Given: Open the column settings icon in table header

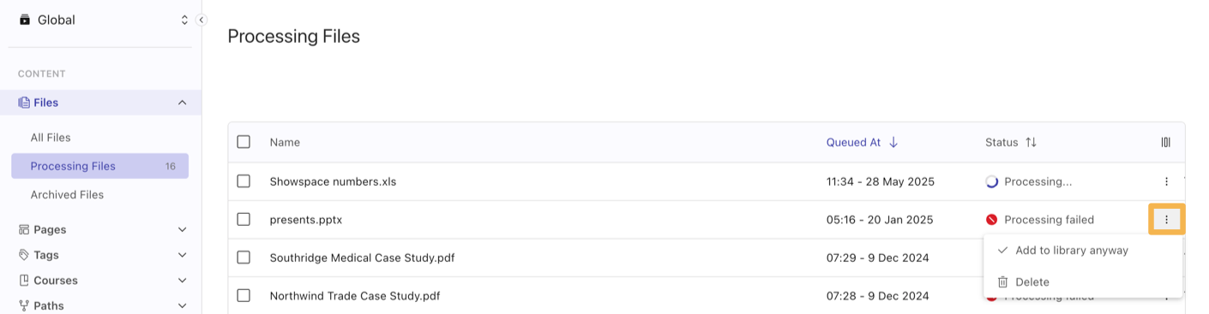Looking at the screenshot, I should 1165,142.
